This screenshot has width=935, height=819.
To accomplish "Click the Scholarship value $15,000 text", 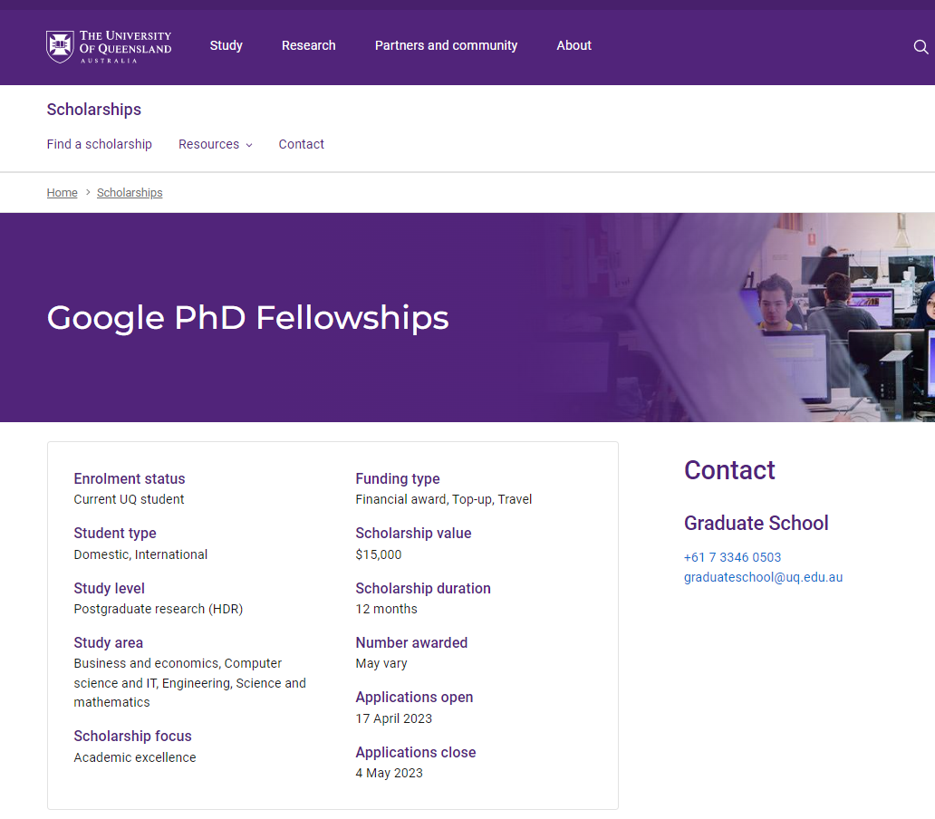I will 379,554.
